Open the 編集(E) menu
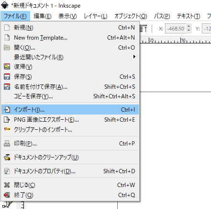 point(43,16)
